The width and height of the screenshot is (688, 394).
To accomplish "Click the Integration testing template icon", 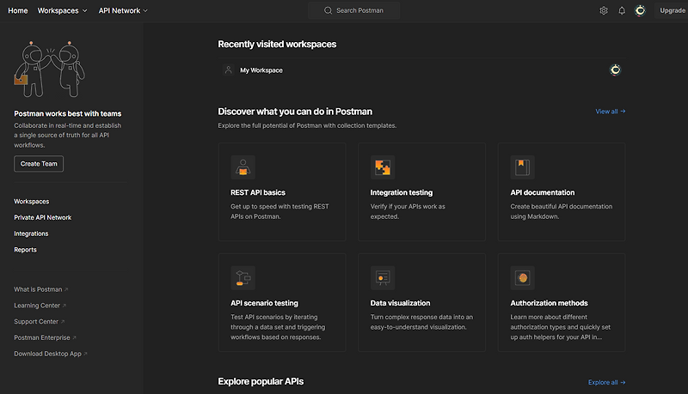I will (383, 167).
